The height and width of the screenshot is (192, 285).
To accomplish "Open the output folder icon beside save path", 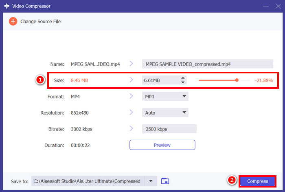I will [x=165, y=181].
